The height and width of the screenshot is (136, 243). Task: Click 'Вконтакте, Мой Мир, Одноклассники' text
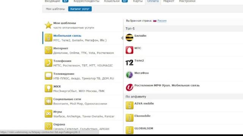pos(80,104)
